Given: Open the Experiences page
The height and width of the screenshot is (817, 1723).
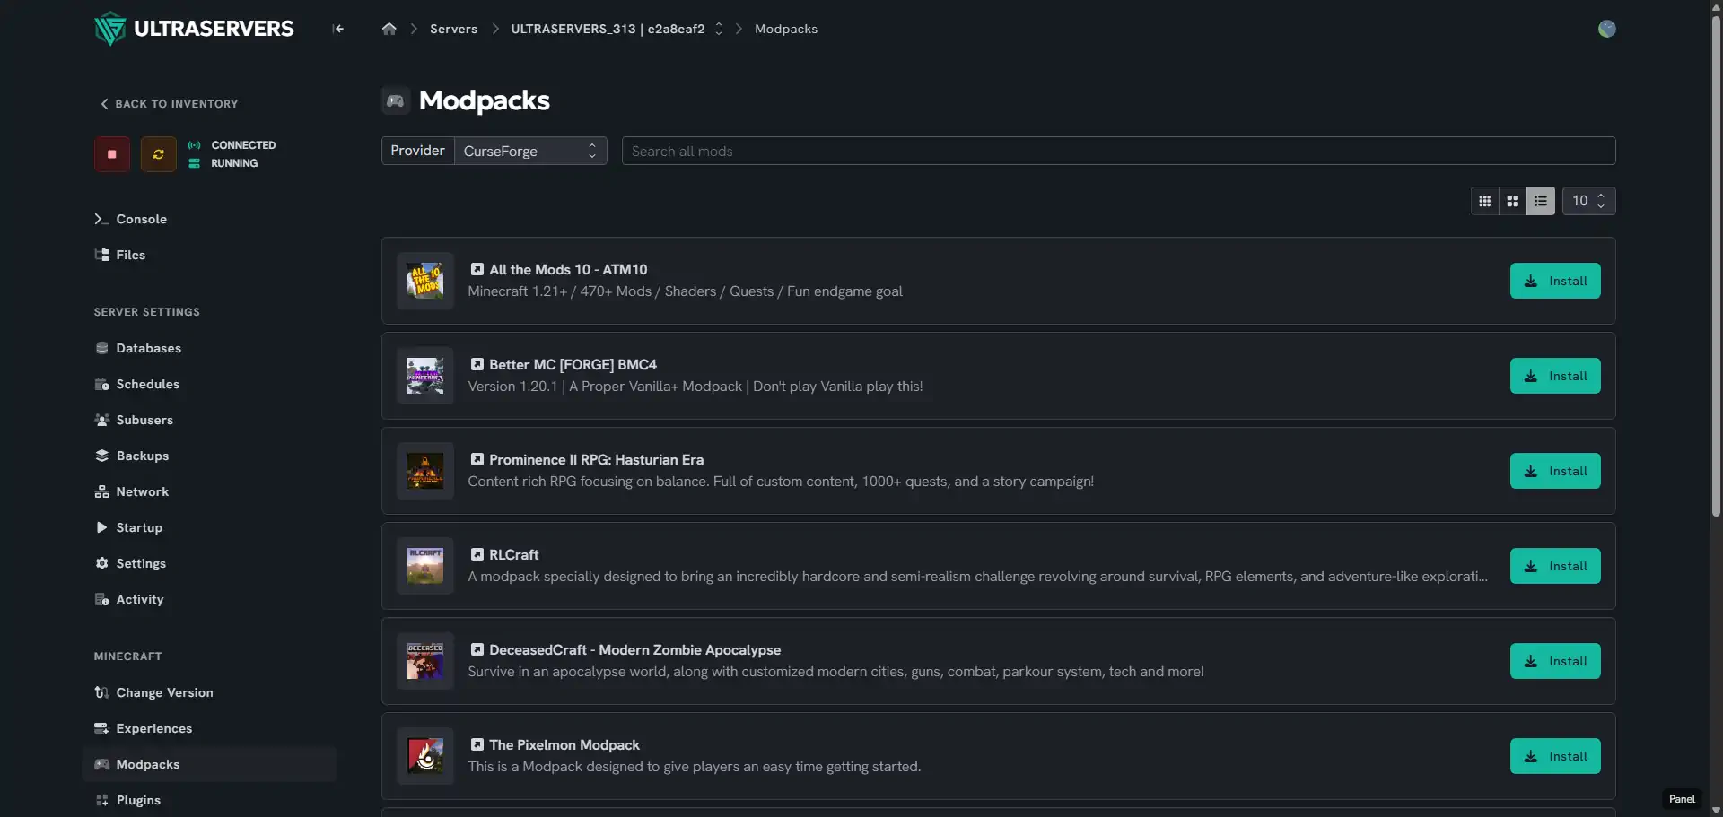Looking at the screenshot, I should point(144,728).
